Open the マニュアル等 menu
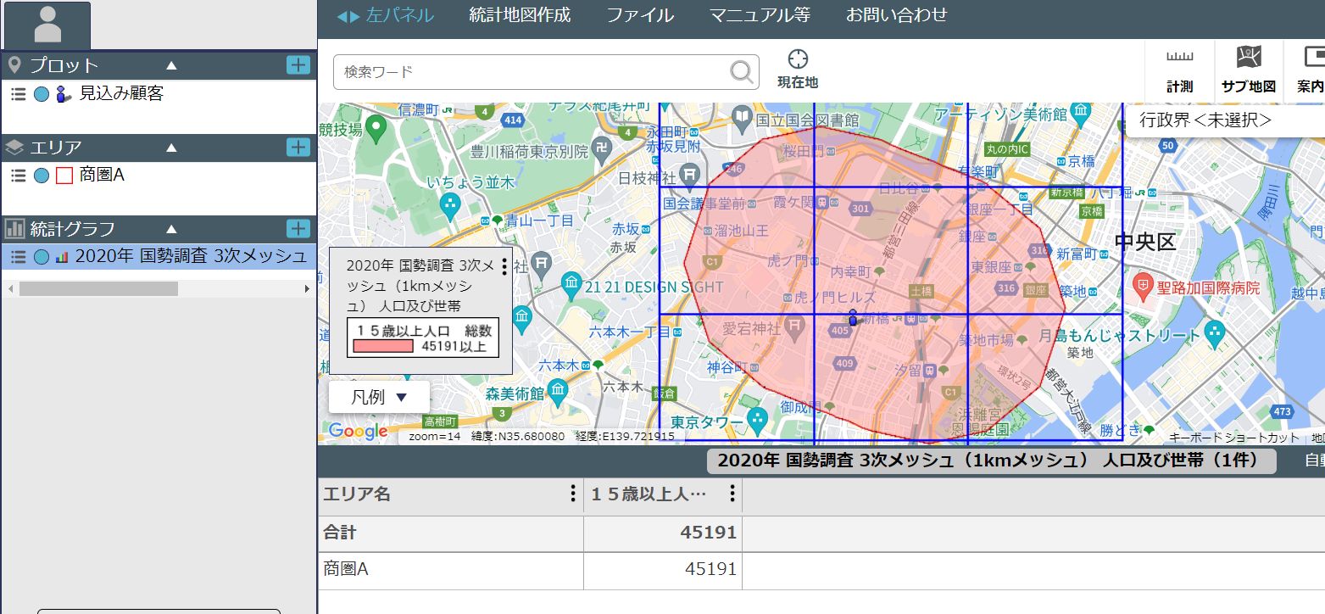Image resolution: width=1325 pixels, height=614 pixels. pyautogui.click(x=757, y=14)
